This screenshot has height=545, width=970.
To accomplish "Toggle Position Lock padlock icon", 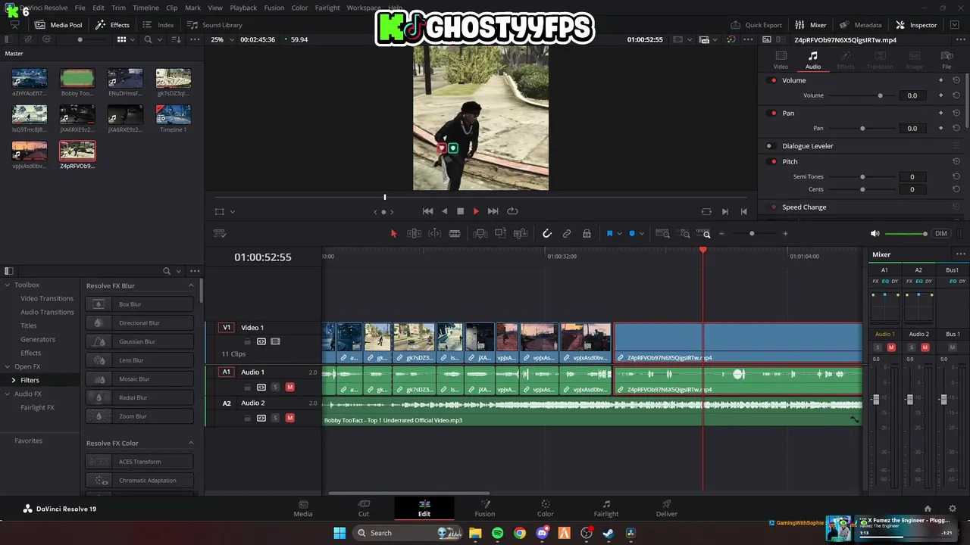I will 587,234.
